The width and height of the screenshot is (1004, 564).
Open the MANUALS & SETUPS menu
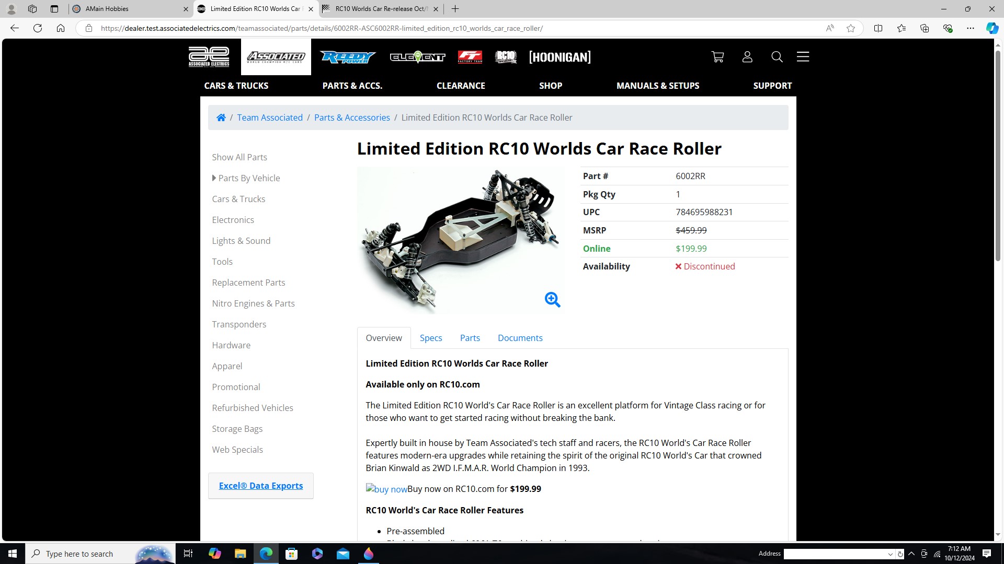pyautogui.click(x=657, y=86)
